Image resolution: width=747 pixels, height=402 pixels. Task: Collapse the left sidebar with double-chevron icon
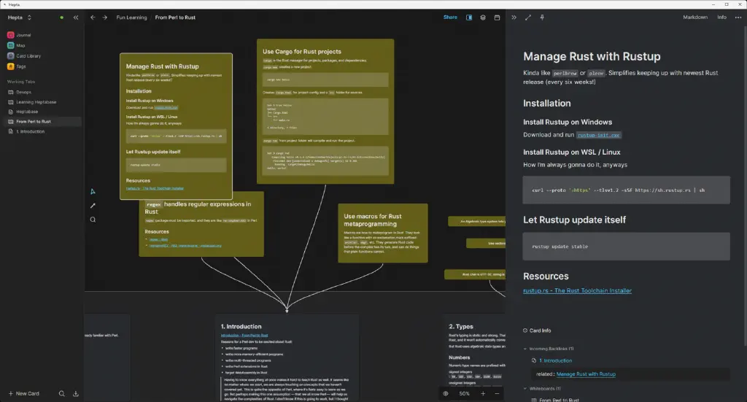76,18
